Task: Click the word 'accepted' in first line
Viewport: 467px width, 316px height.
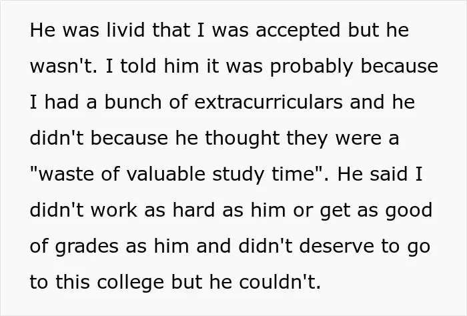Action: pyautogui.click(x=298, y=32)
